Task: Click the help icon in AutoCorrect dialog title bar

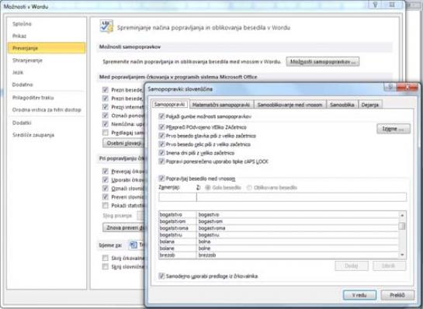Action: point(390,87)
